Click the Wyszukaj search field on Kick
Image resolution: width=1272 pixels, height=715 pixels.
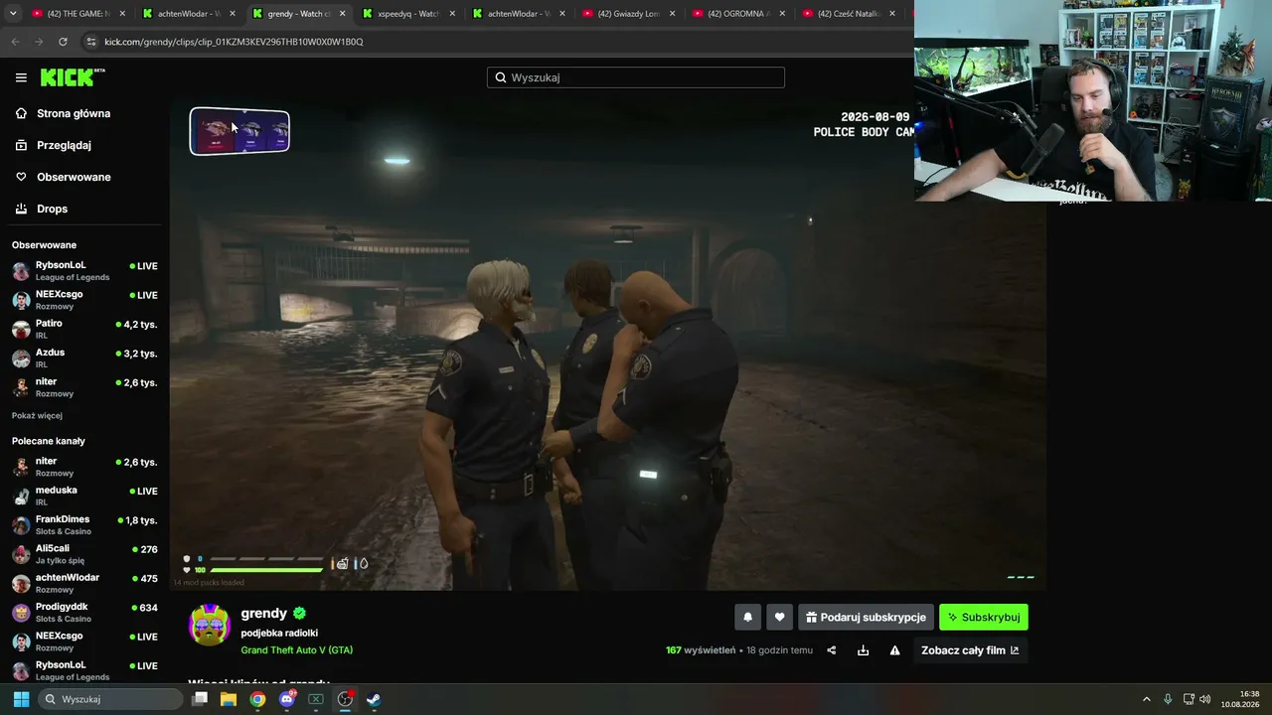point(636,77)
